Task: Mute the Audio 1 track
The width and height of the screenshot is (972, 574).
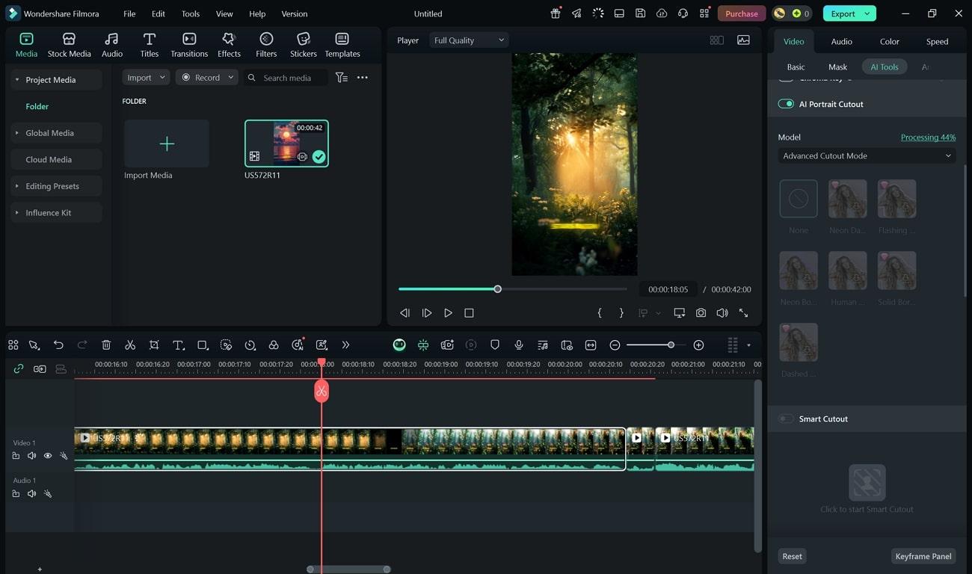Action: pyautogui.click(x=31, y=493)
